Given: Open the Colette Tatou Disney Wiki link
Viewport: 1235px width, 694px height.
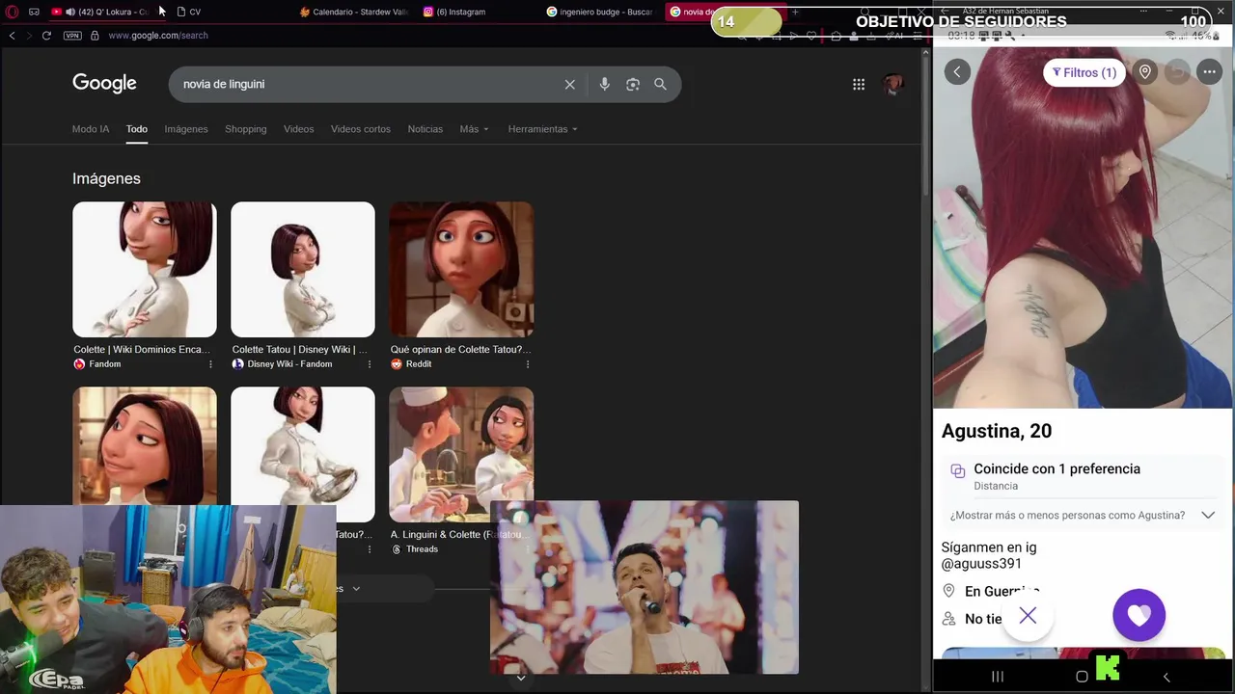Looking at the screenshot, I should 300,350.
